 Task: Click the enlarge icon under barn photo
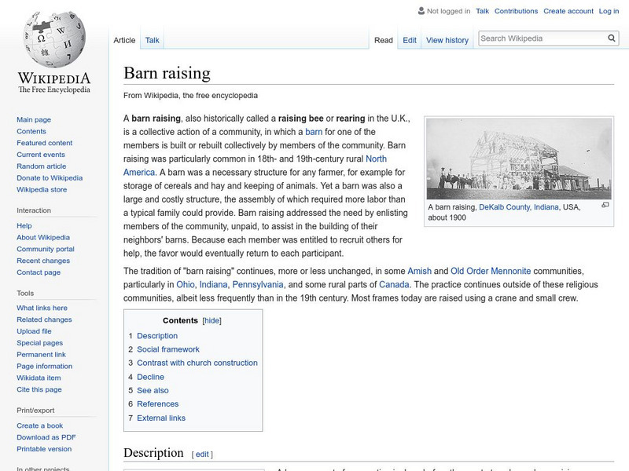(x=605, y=205)
